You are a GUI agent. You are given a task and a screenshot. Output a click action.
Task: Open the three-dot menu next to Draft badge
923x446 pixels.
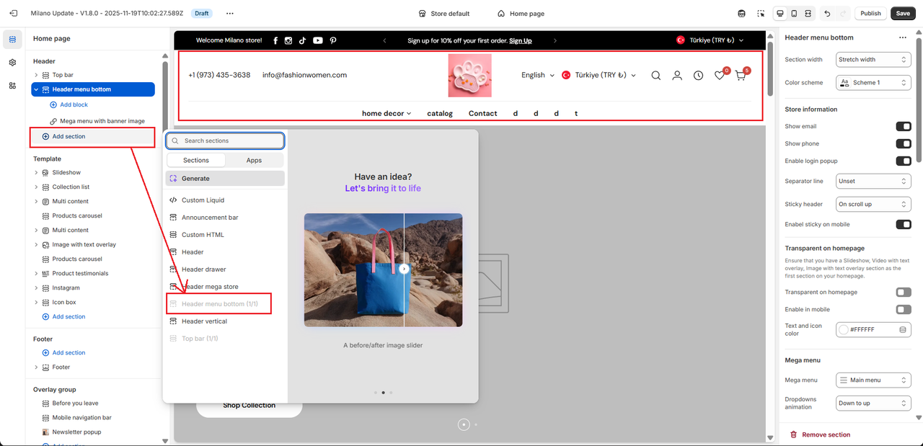pyautogui.click(x=229, y=13)
